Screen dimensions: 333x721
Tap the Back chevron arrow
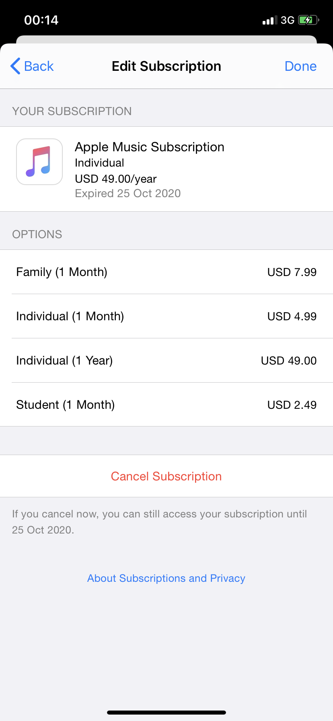[16, 66]
